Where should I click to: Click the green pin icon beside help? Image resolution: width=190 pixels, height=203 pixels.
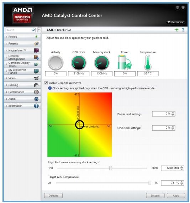click(x=176, y=30)
